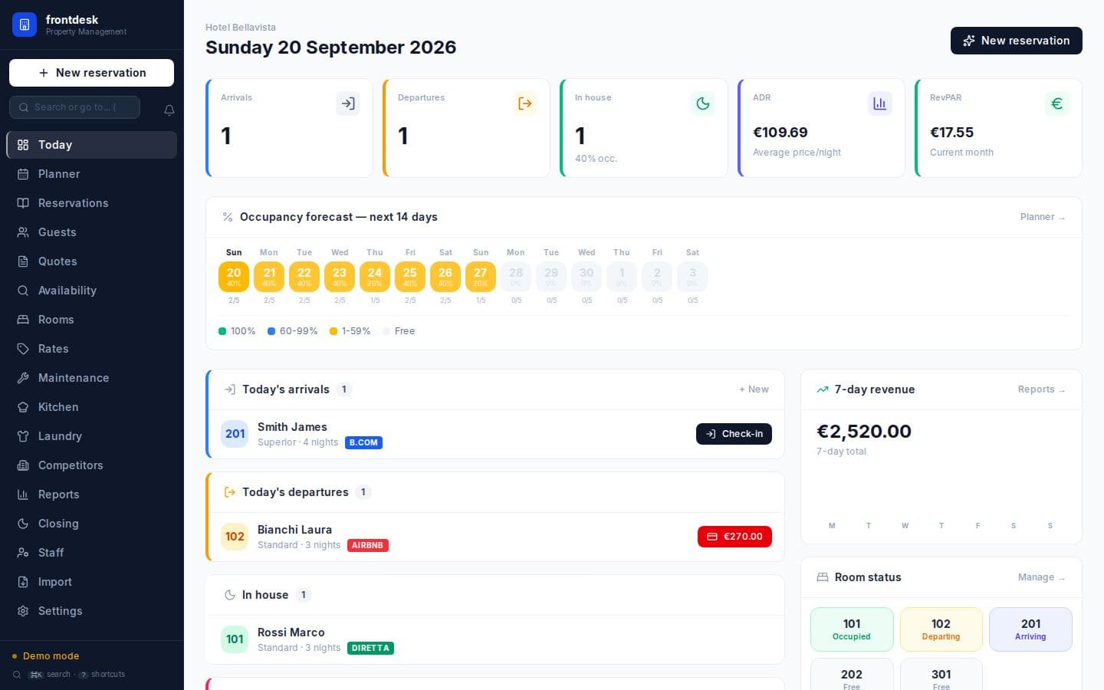Open the Manage link in Room status
The width and height of the screenshot is (1104, 690).
pyautogui.click(x=1041, y=577)
